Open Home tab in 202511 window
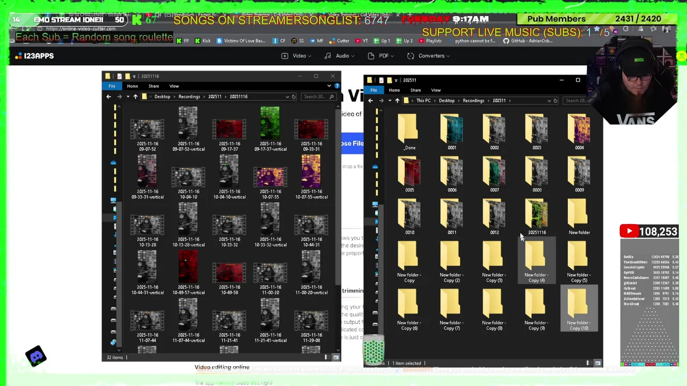This screenshot has width=687, height=386. [394, 90]
